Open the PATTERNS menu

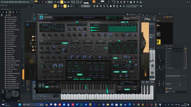pyautogui.click(x=11, y=2)
